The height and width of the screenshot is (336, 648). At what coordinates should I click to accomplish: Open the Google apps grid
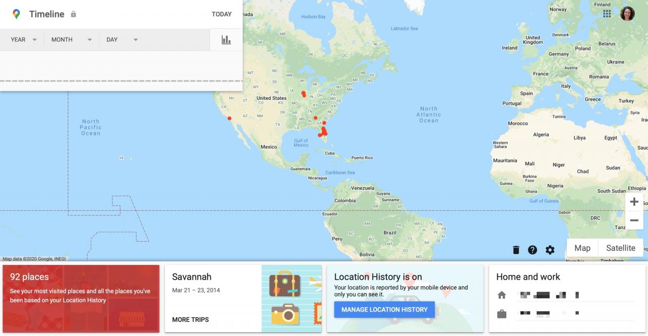(x=607, y=14)
